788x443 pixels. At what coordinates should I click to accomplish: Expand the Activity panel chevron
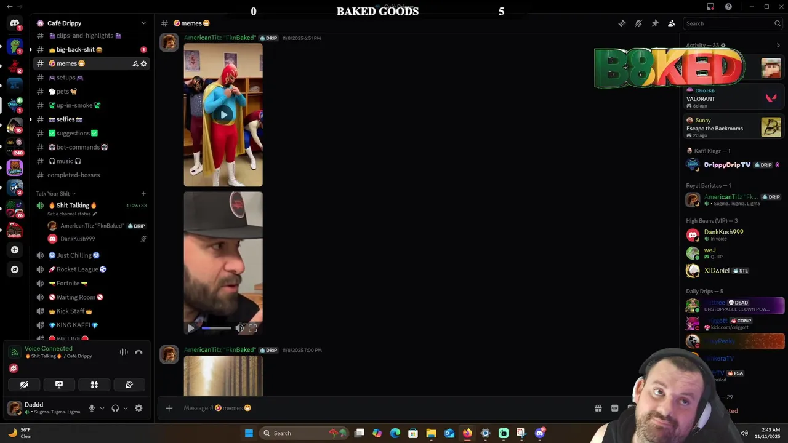[778, 45]
